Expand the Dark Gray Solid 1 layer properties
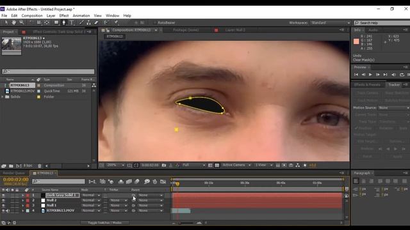 pyautogui.click(x=23, y=195)
